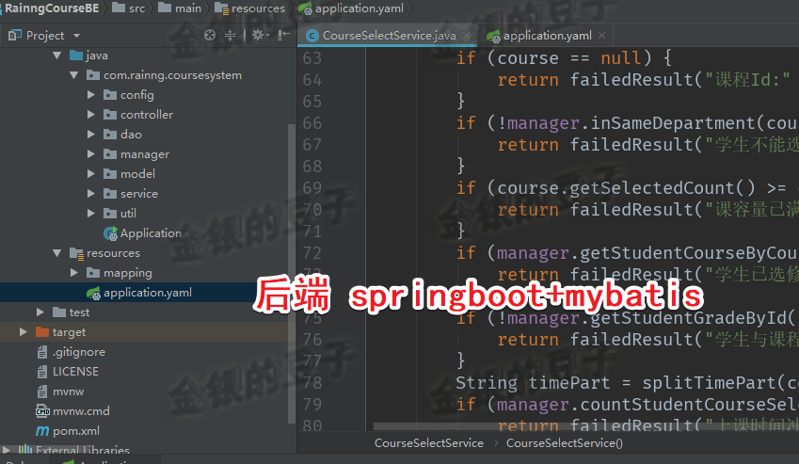
Task: Click the config package folder icon
Action: point(110,95)
